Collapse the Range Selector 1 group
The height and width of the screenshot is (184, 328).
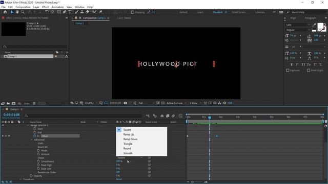coord(28,125)
